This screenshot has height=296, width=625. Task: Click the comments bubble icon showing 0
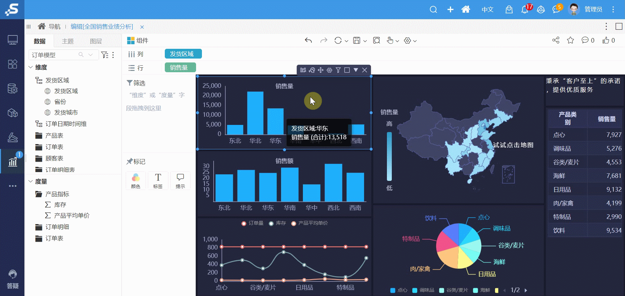pos(585,40)
